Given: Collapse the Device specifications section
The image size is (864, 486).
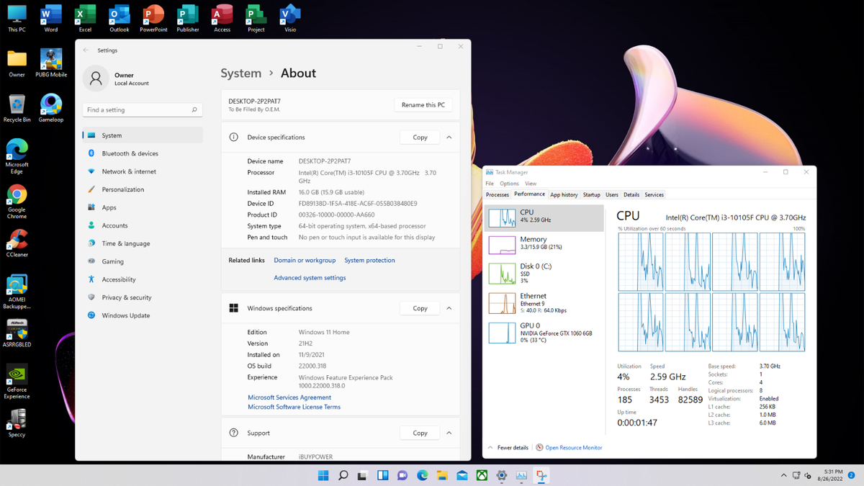Looking at the screenshot, I should click(x=449, y=138).
